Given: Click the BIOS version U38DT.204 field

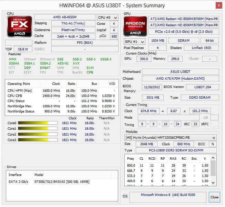Looking at the screenshot, I should [x=203, y=87].
